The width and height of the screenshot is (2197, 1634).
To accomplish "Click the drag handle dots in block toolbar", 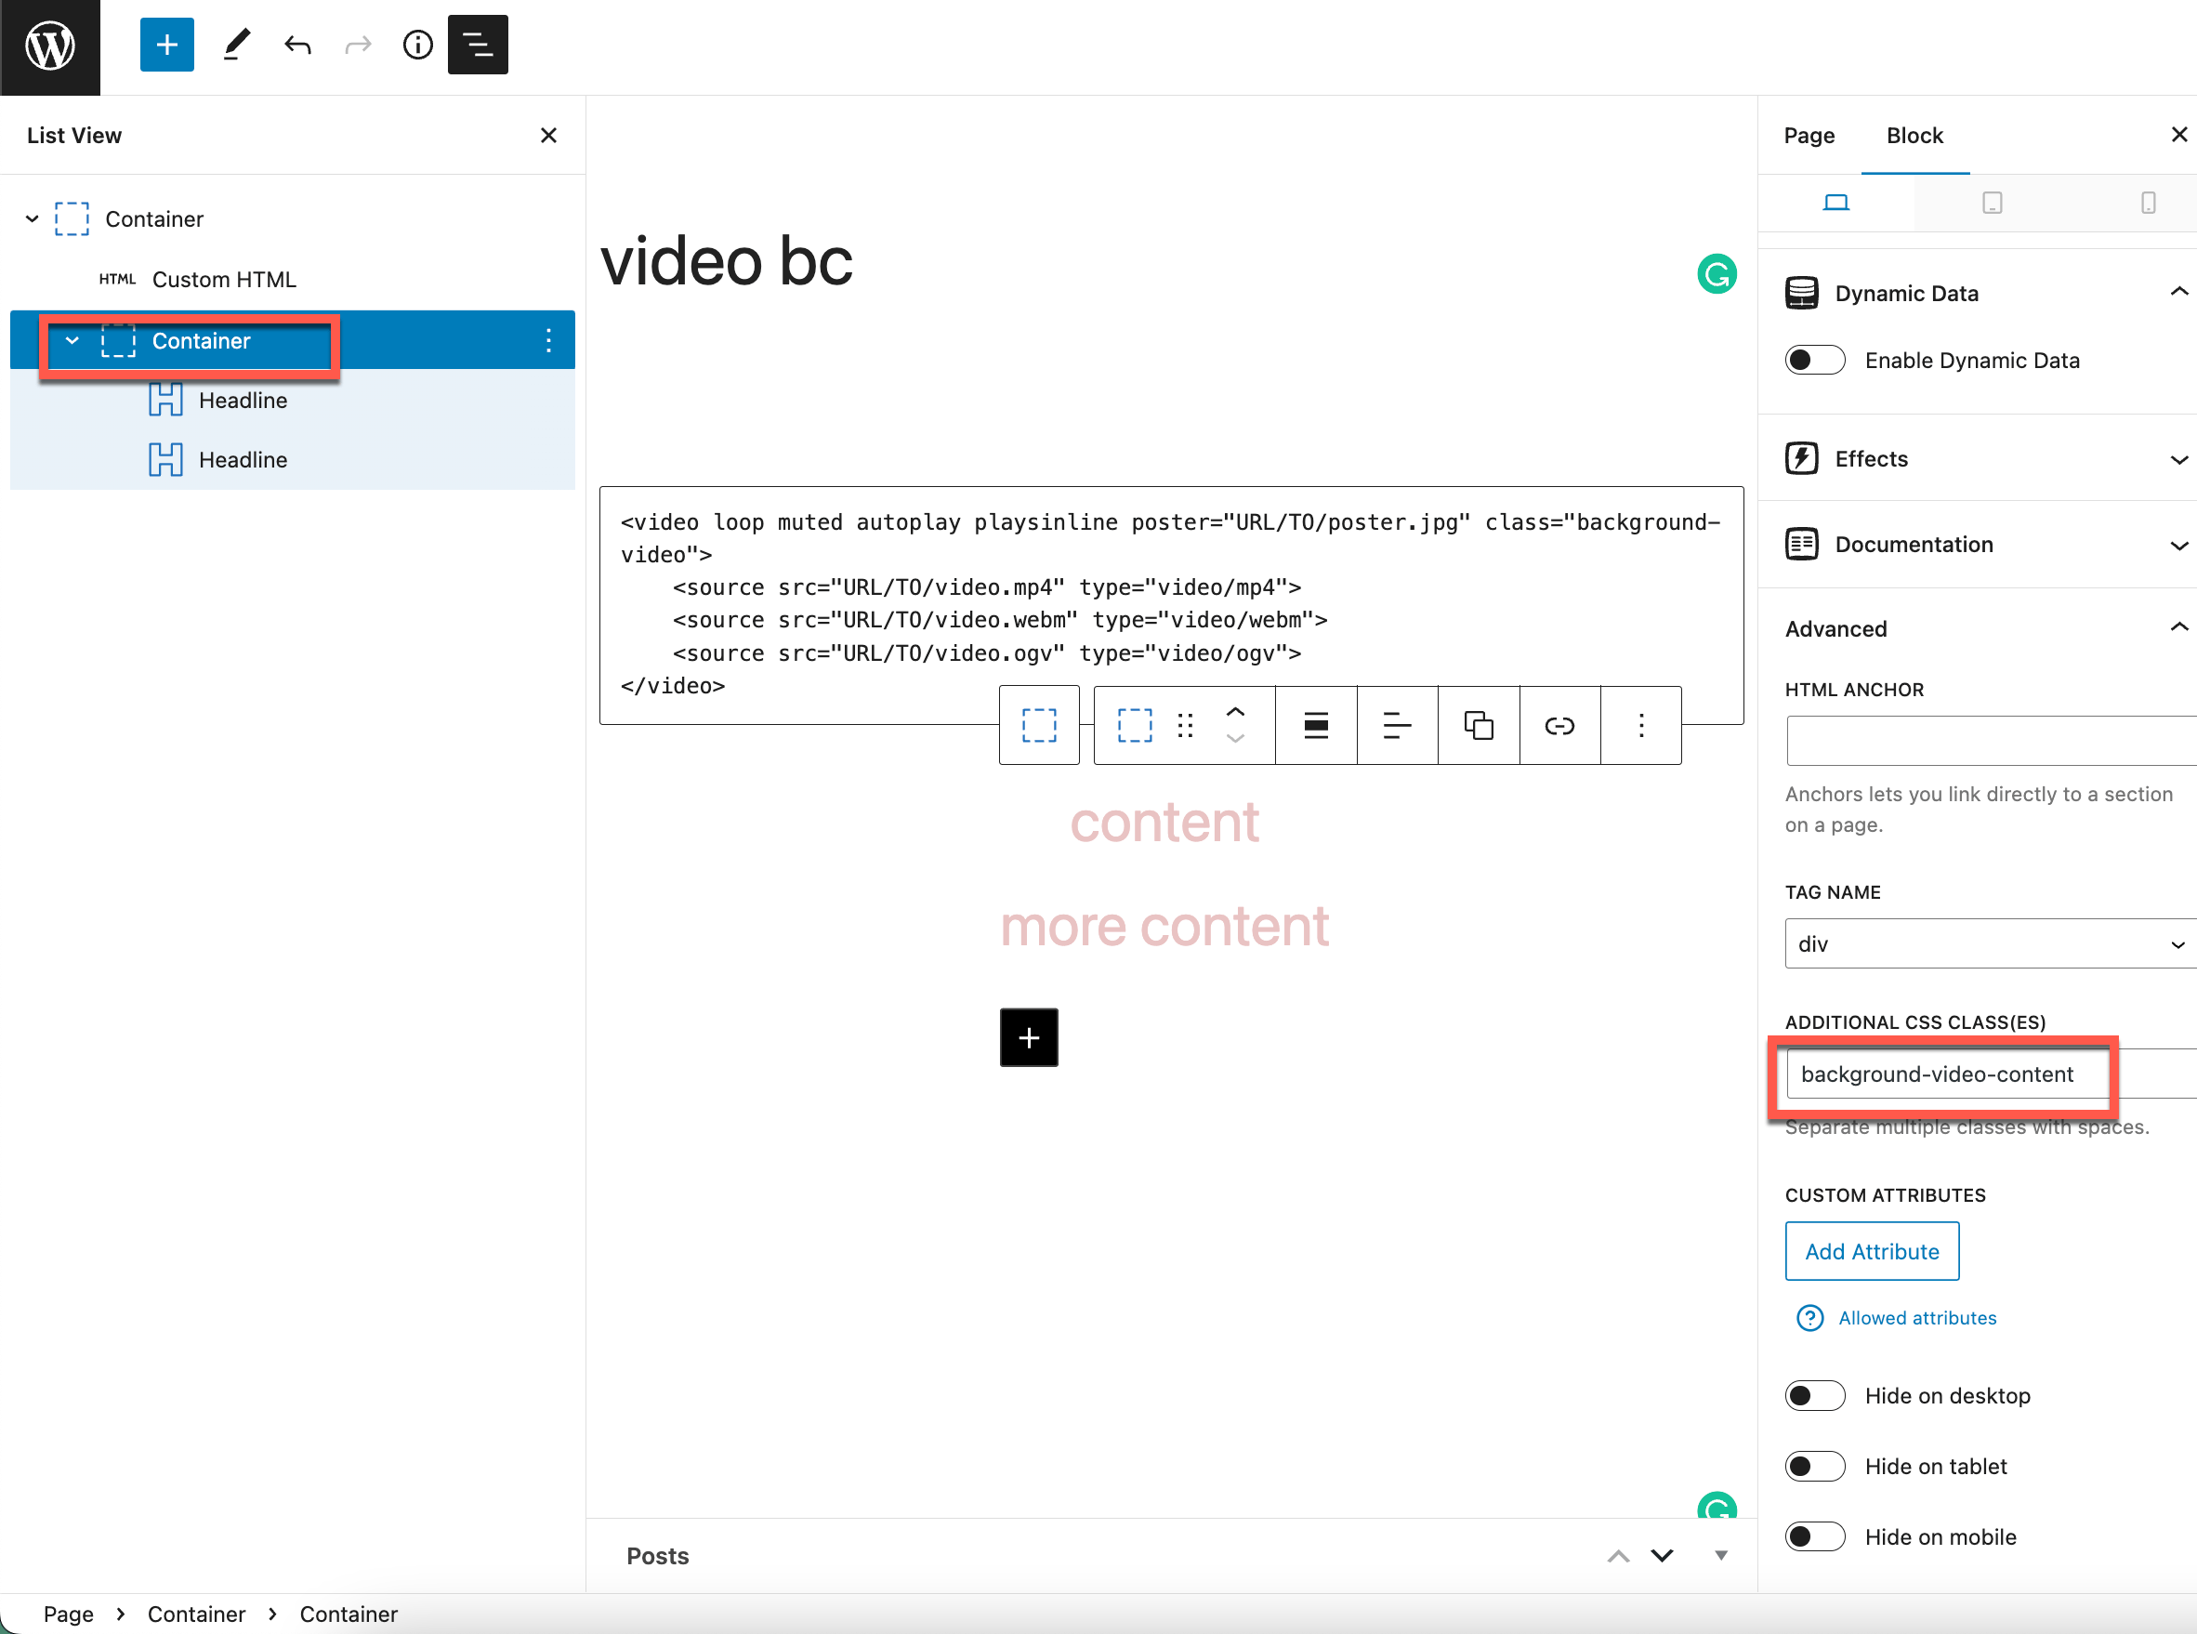I will [x=1186, y=725].
